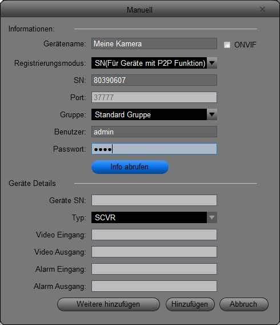Close the Manuell dialog with X
Screen dimensions: 280x325
coord(262,9)
